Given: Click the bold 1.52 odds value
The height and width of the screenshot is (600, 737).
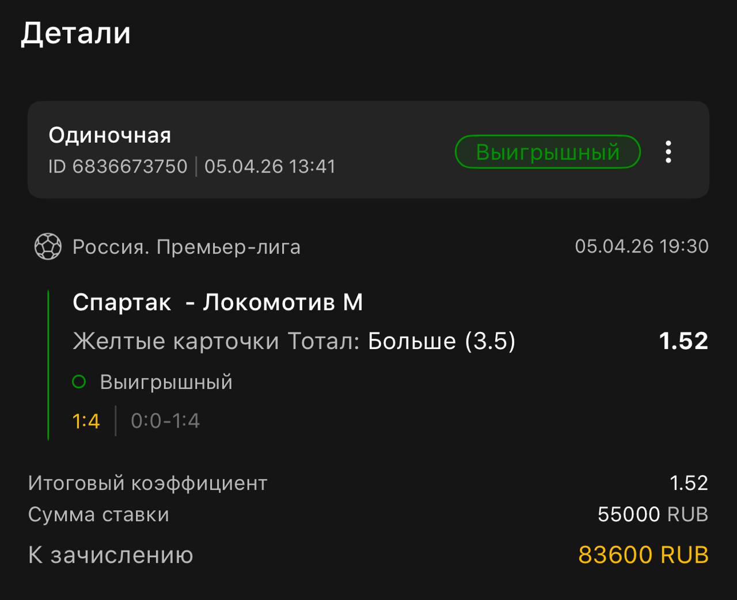Looking at the screenshot, I should pyautogui.click(x=683, y=341).
